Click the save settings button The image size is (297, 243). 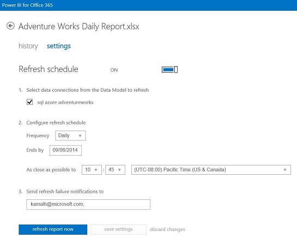[118, 229]
